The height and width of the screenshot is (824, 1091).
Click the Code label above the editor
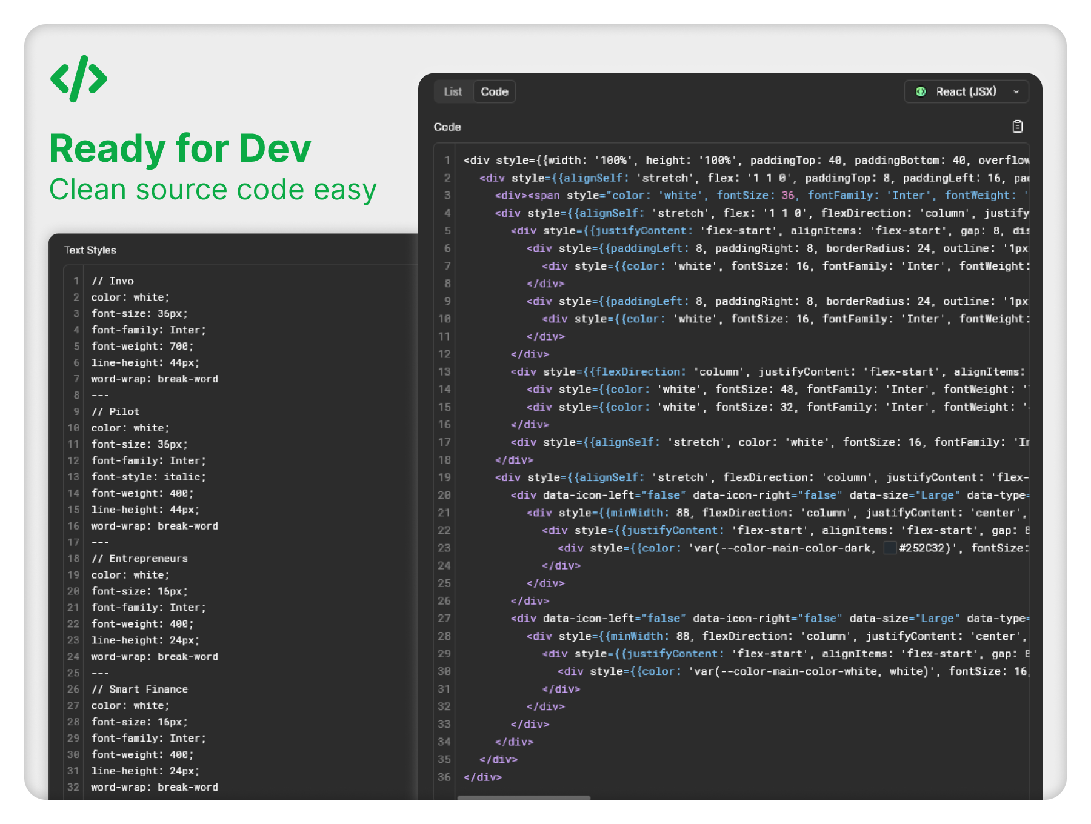(447, 127)
